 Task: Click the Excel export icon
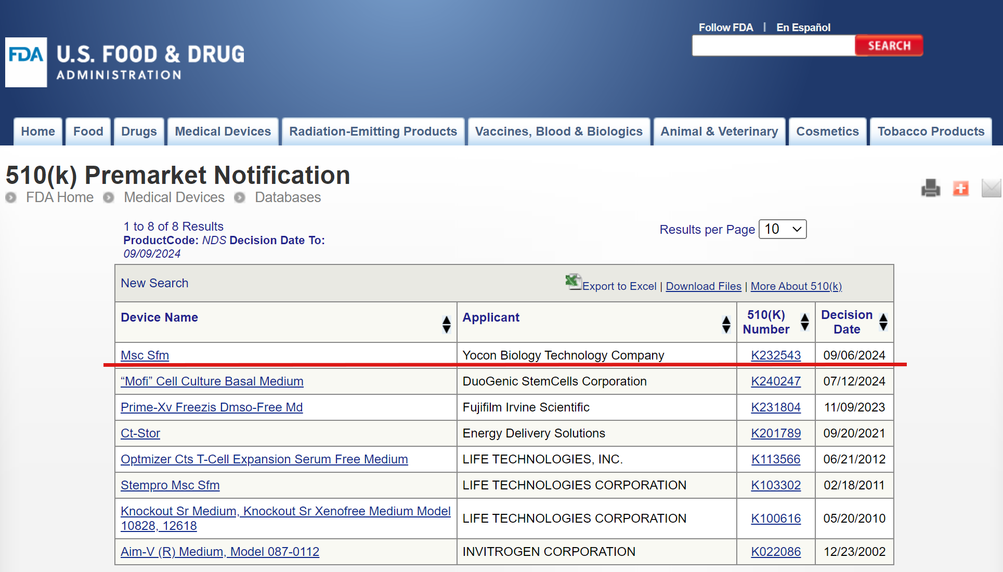pos(573,282)
